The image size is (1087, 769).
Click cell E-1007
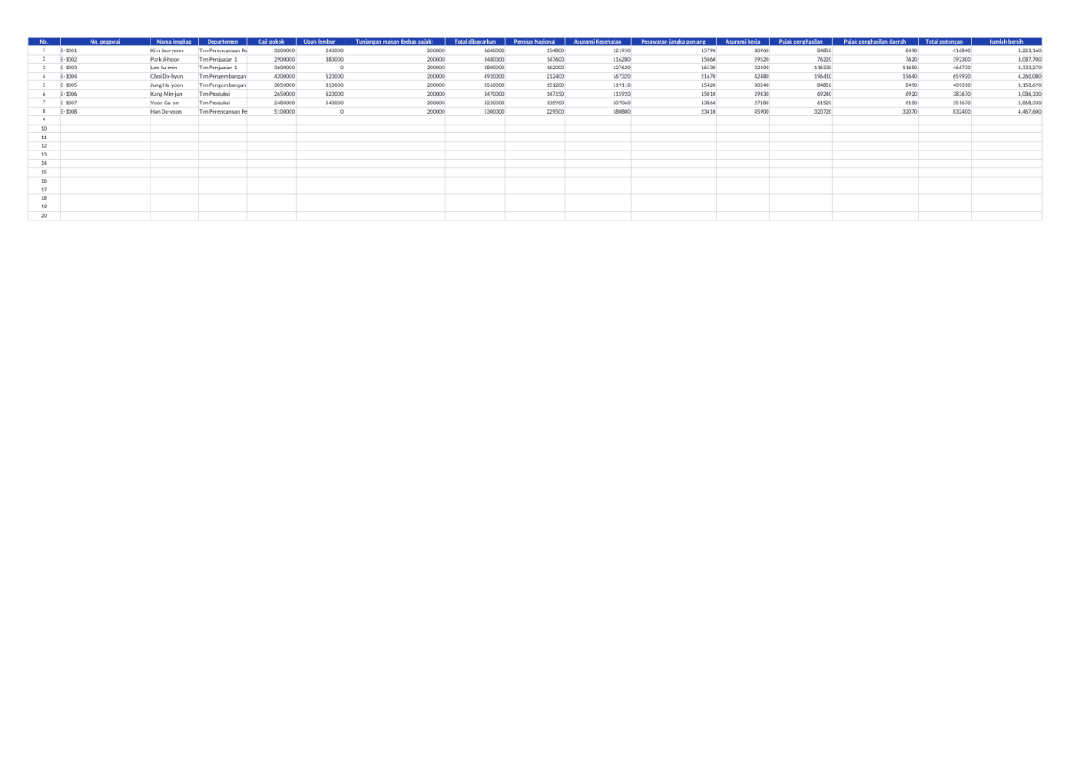[104, 103]
